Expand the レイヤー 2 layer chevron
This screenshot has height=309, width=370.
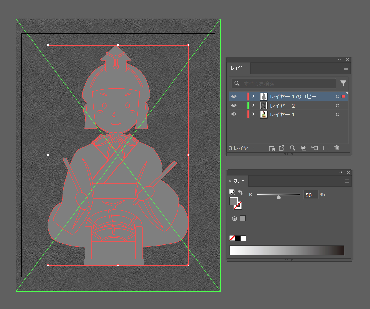tap(253, 106)
